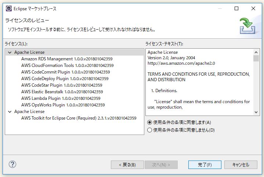Click the キャンセル cancel button
This screenshot has width=264, height=177.
coord(241,165)
